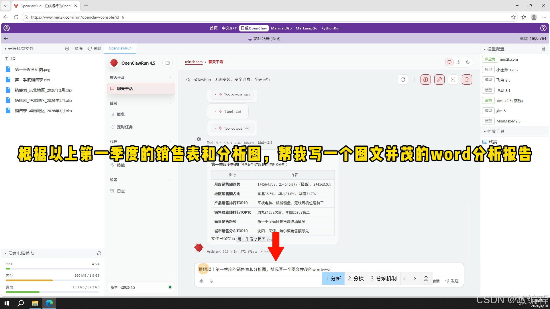This screenshot has height=309, width=550.
Task: Open the min2k.com breadcrumb link
Action: [x=194, y=62]
